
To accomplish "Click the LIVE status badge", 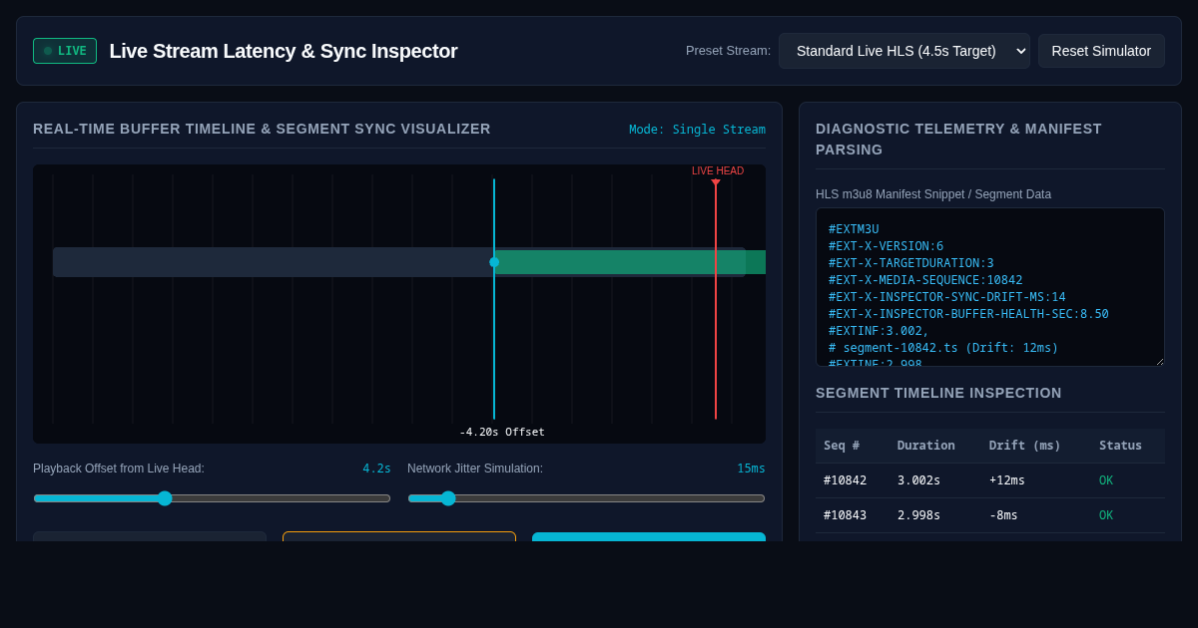I will (x=65, y=51).
